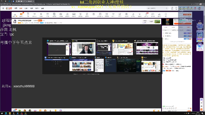Screen dimensions: 205x115
Task: Open the Windows Start button
Action: point(2,113)
